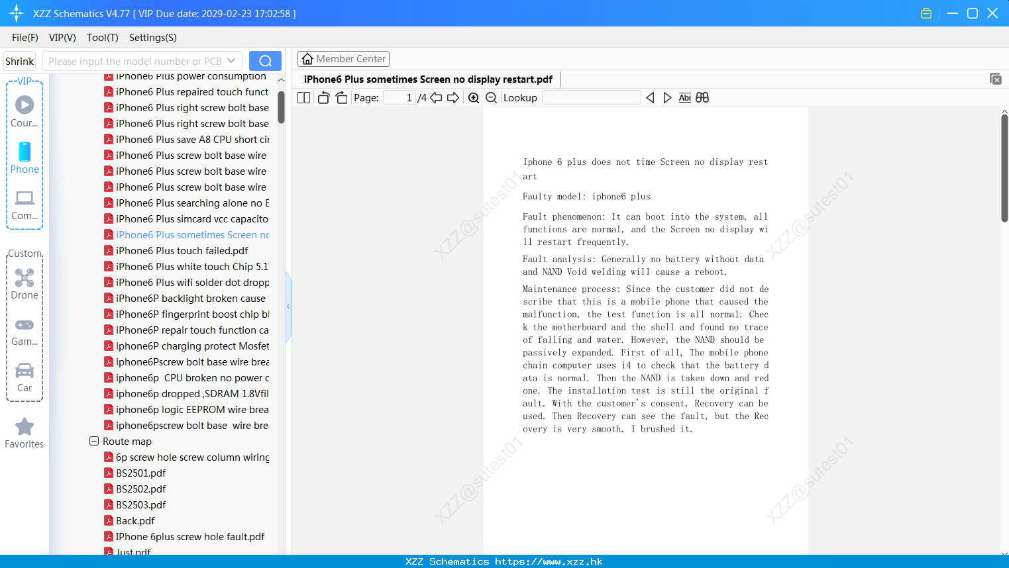Click the yellow briefcase icon in title bar
Viewport: 1009px width, 568px height.
click(926, 13)
